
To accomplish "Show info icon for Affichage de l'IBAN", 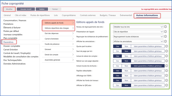I will point(166,75).
